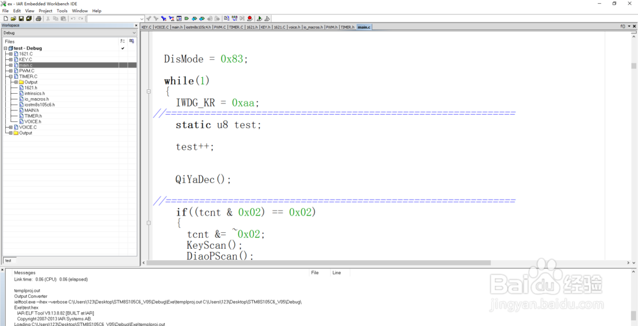Click the Toggle Breakpoint red icon
This screenshot has height=326, width=638.
click(x=249, y=19)
